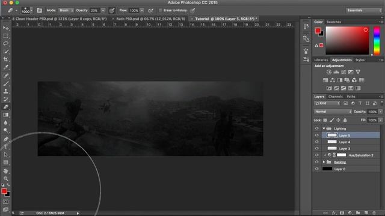The image size is (385, 216).
Task: Select the Eraser tool
Action: (5, 107)
